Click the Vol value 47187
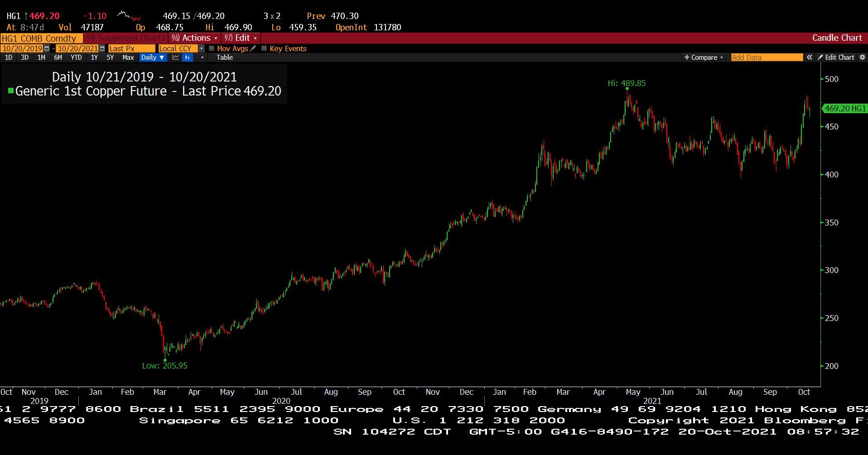The width and height of the screenshot is (868, 455). 92,28
